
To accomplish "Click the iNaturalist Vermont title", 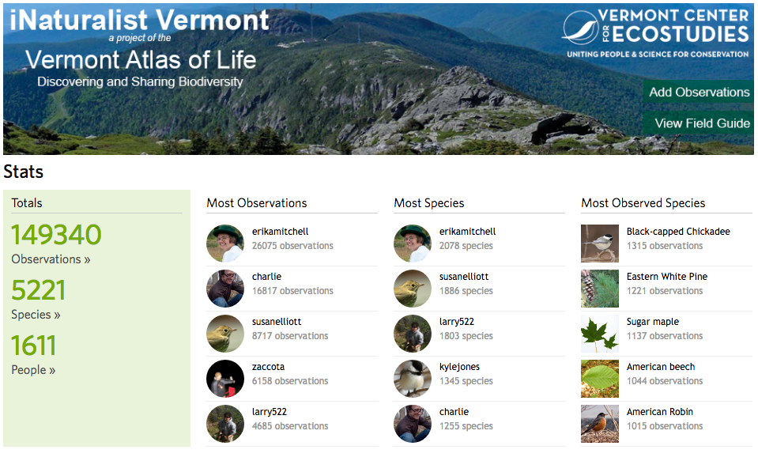I will pos(139,20).
